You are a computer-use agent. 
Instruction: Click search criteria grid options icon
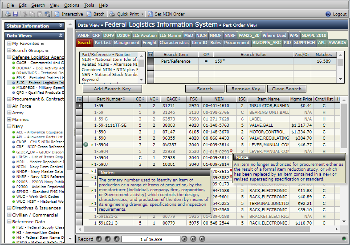tap(151, 54)
